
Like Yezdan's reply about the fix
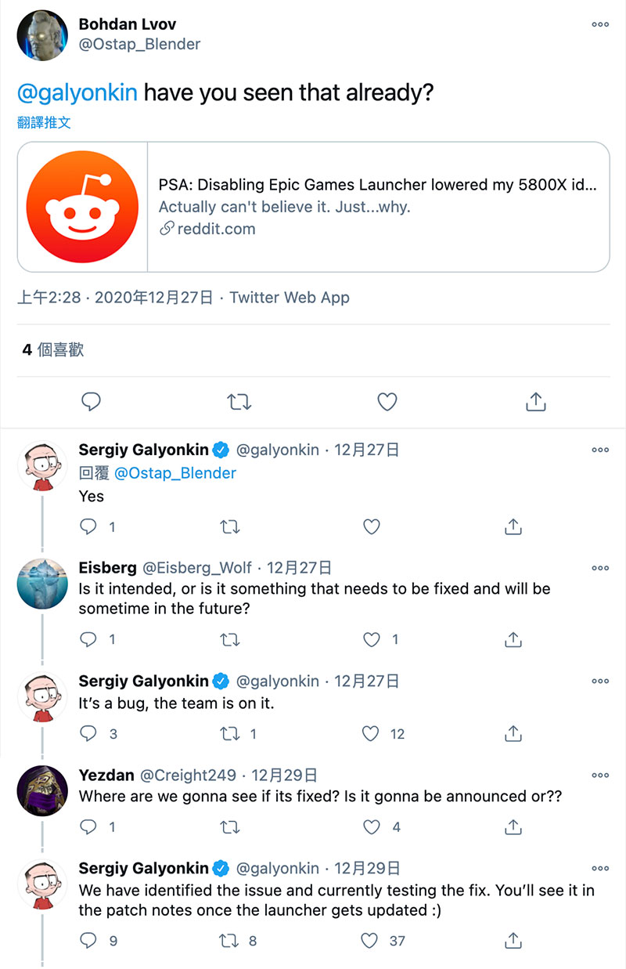coord(371,826)
